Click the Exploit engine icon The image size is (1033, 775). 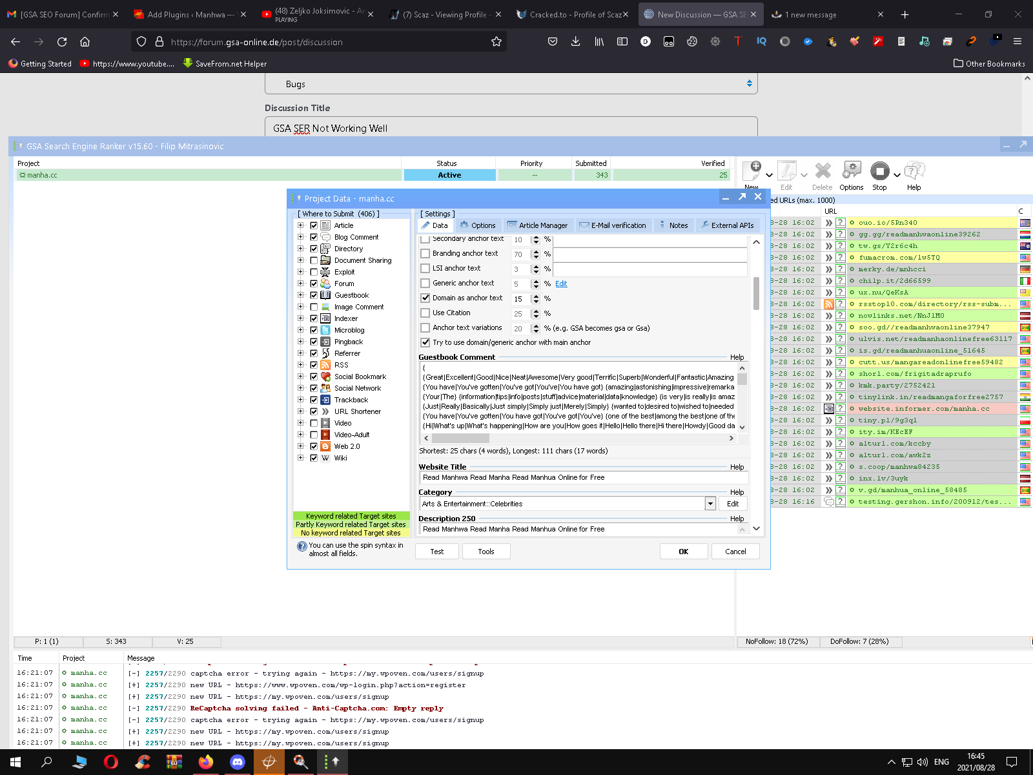(326, 272)
